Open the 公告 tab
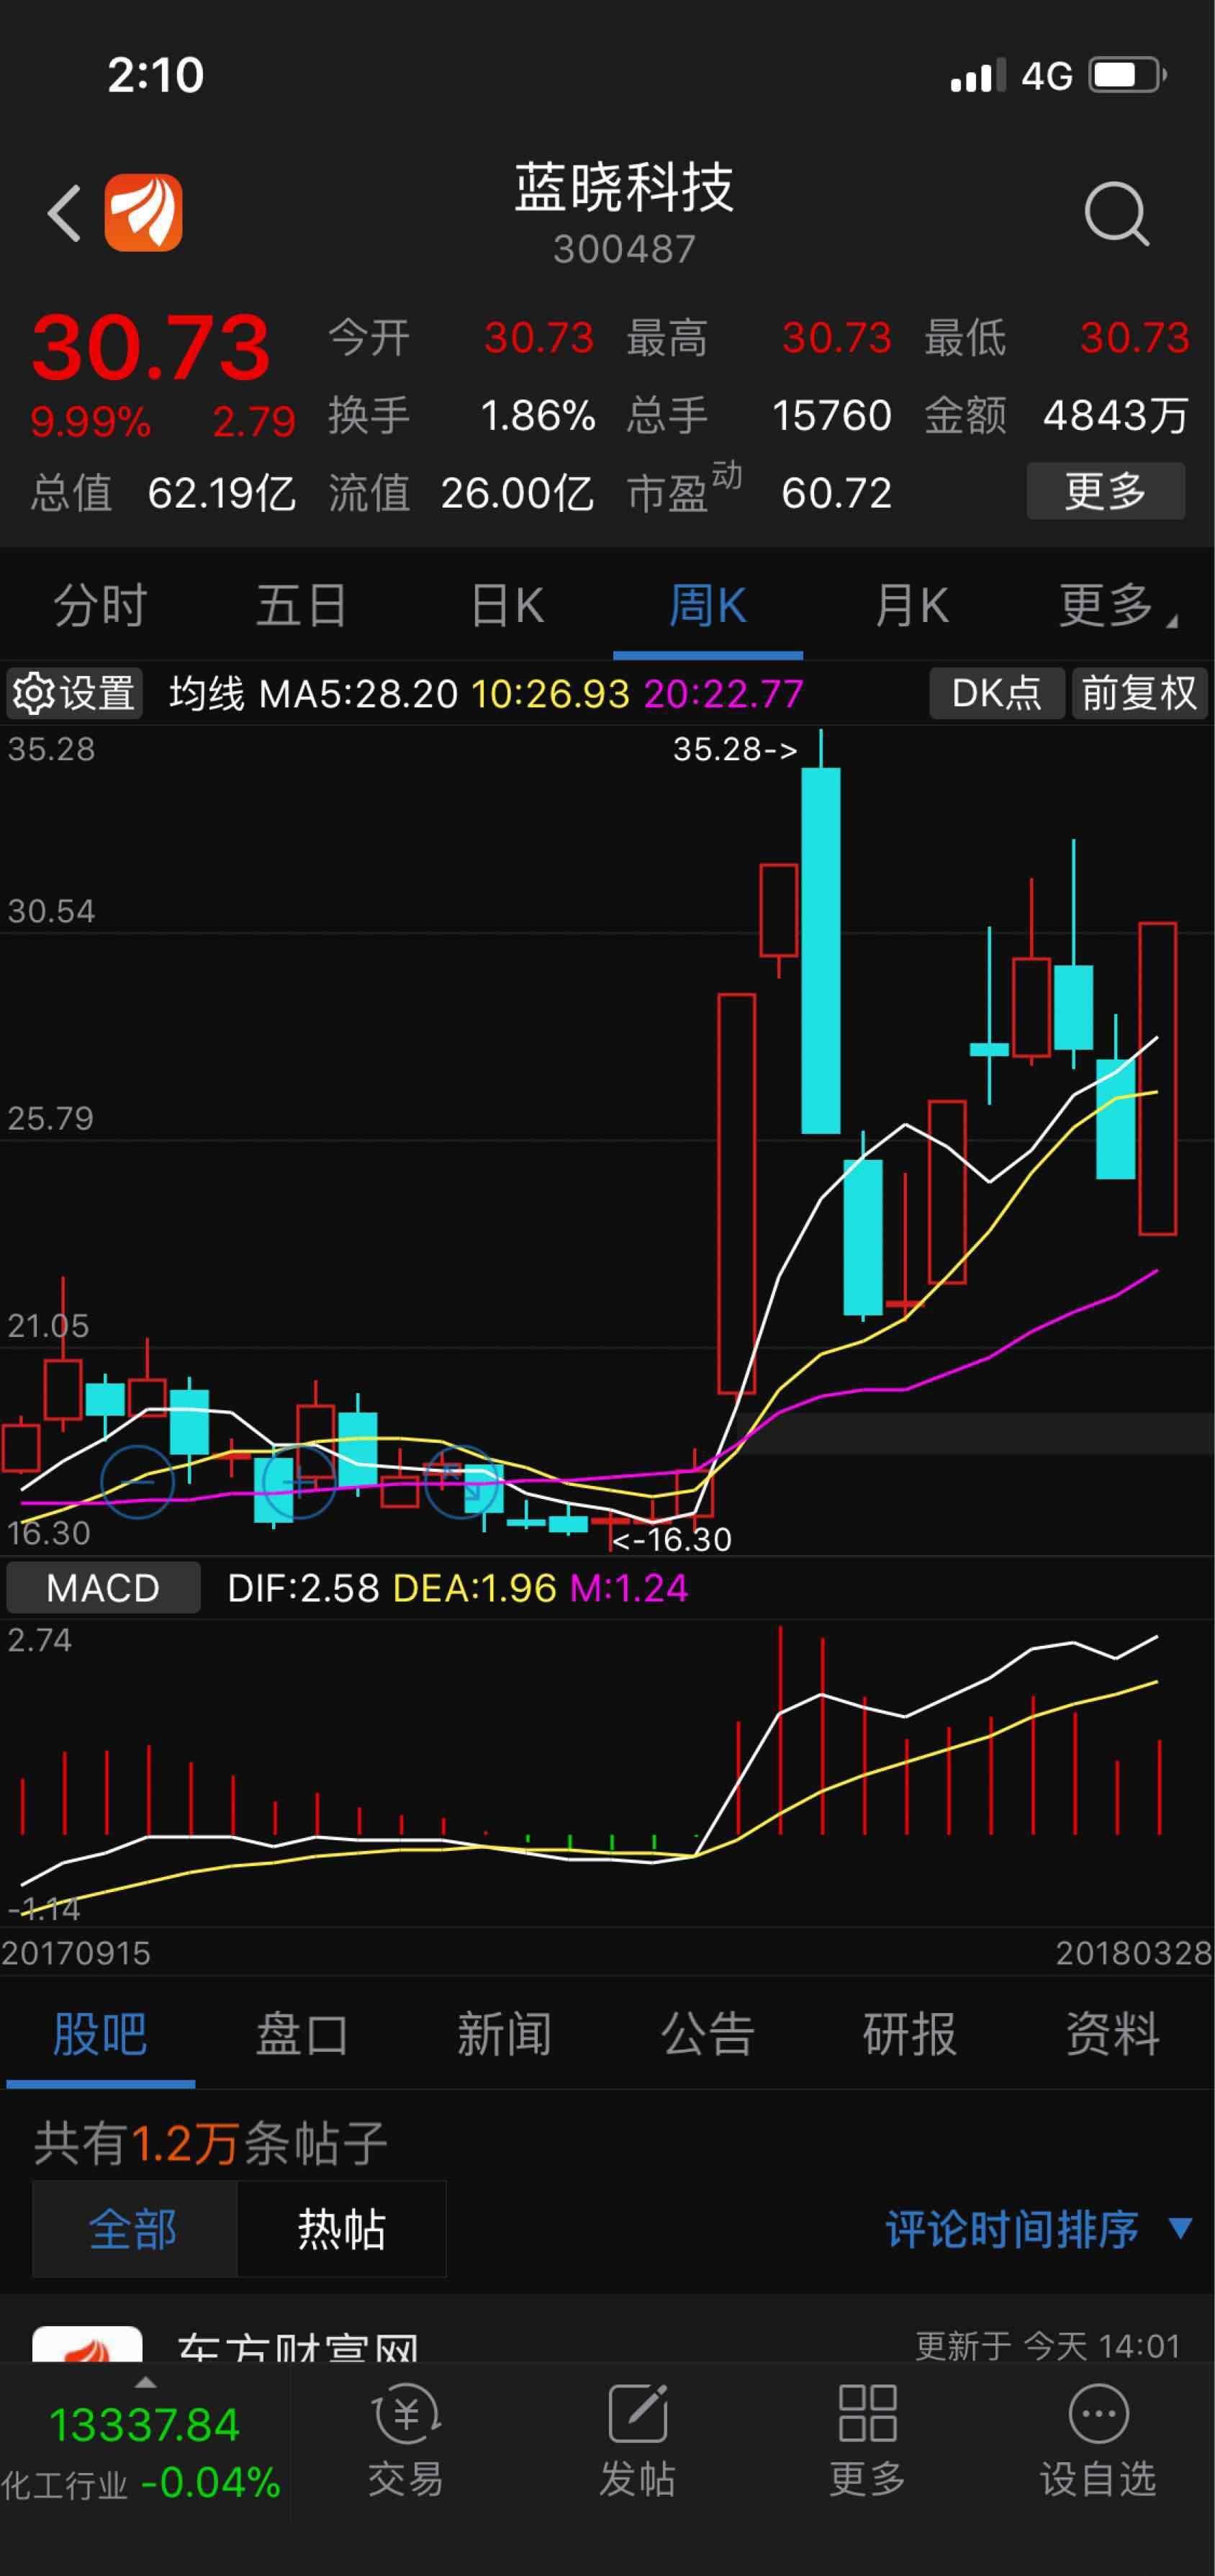 click(707, 2035)
